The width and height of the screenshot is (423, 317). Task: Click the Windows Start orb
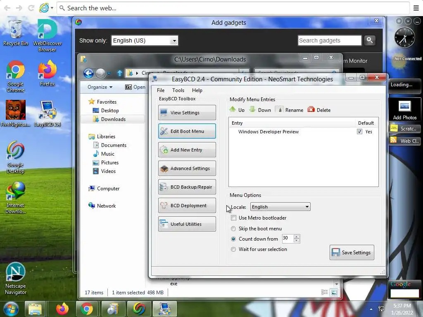(x=11, y=309)
